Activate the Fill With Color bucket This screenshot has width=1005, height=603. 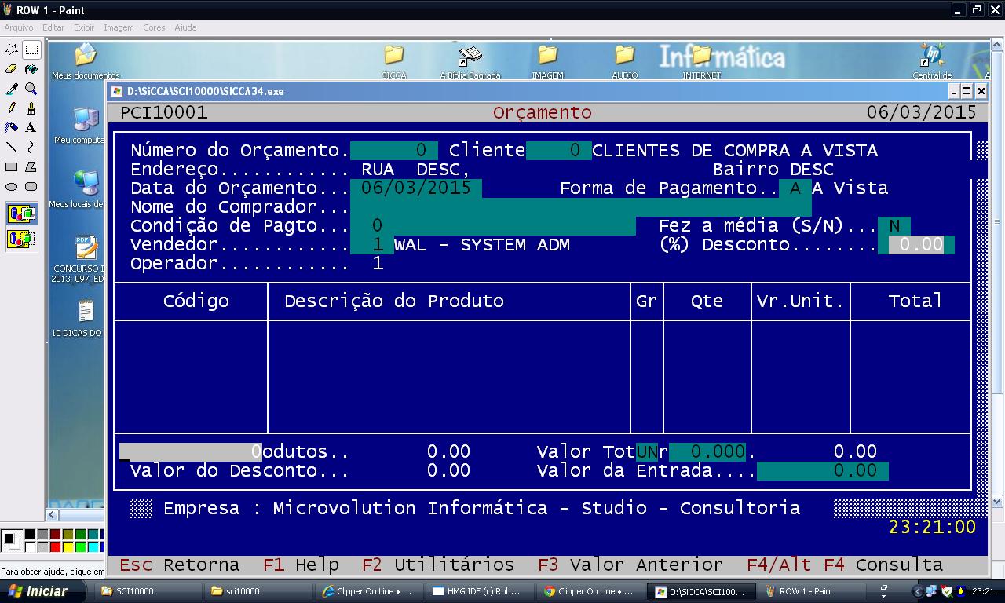coord(31,69)
